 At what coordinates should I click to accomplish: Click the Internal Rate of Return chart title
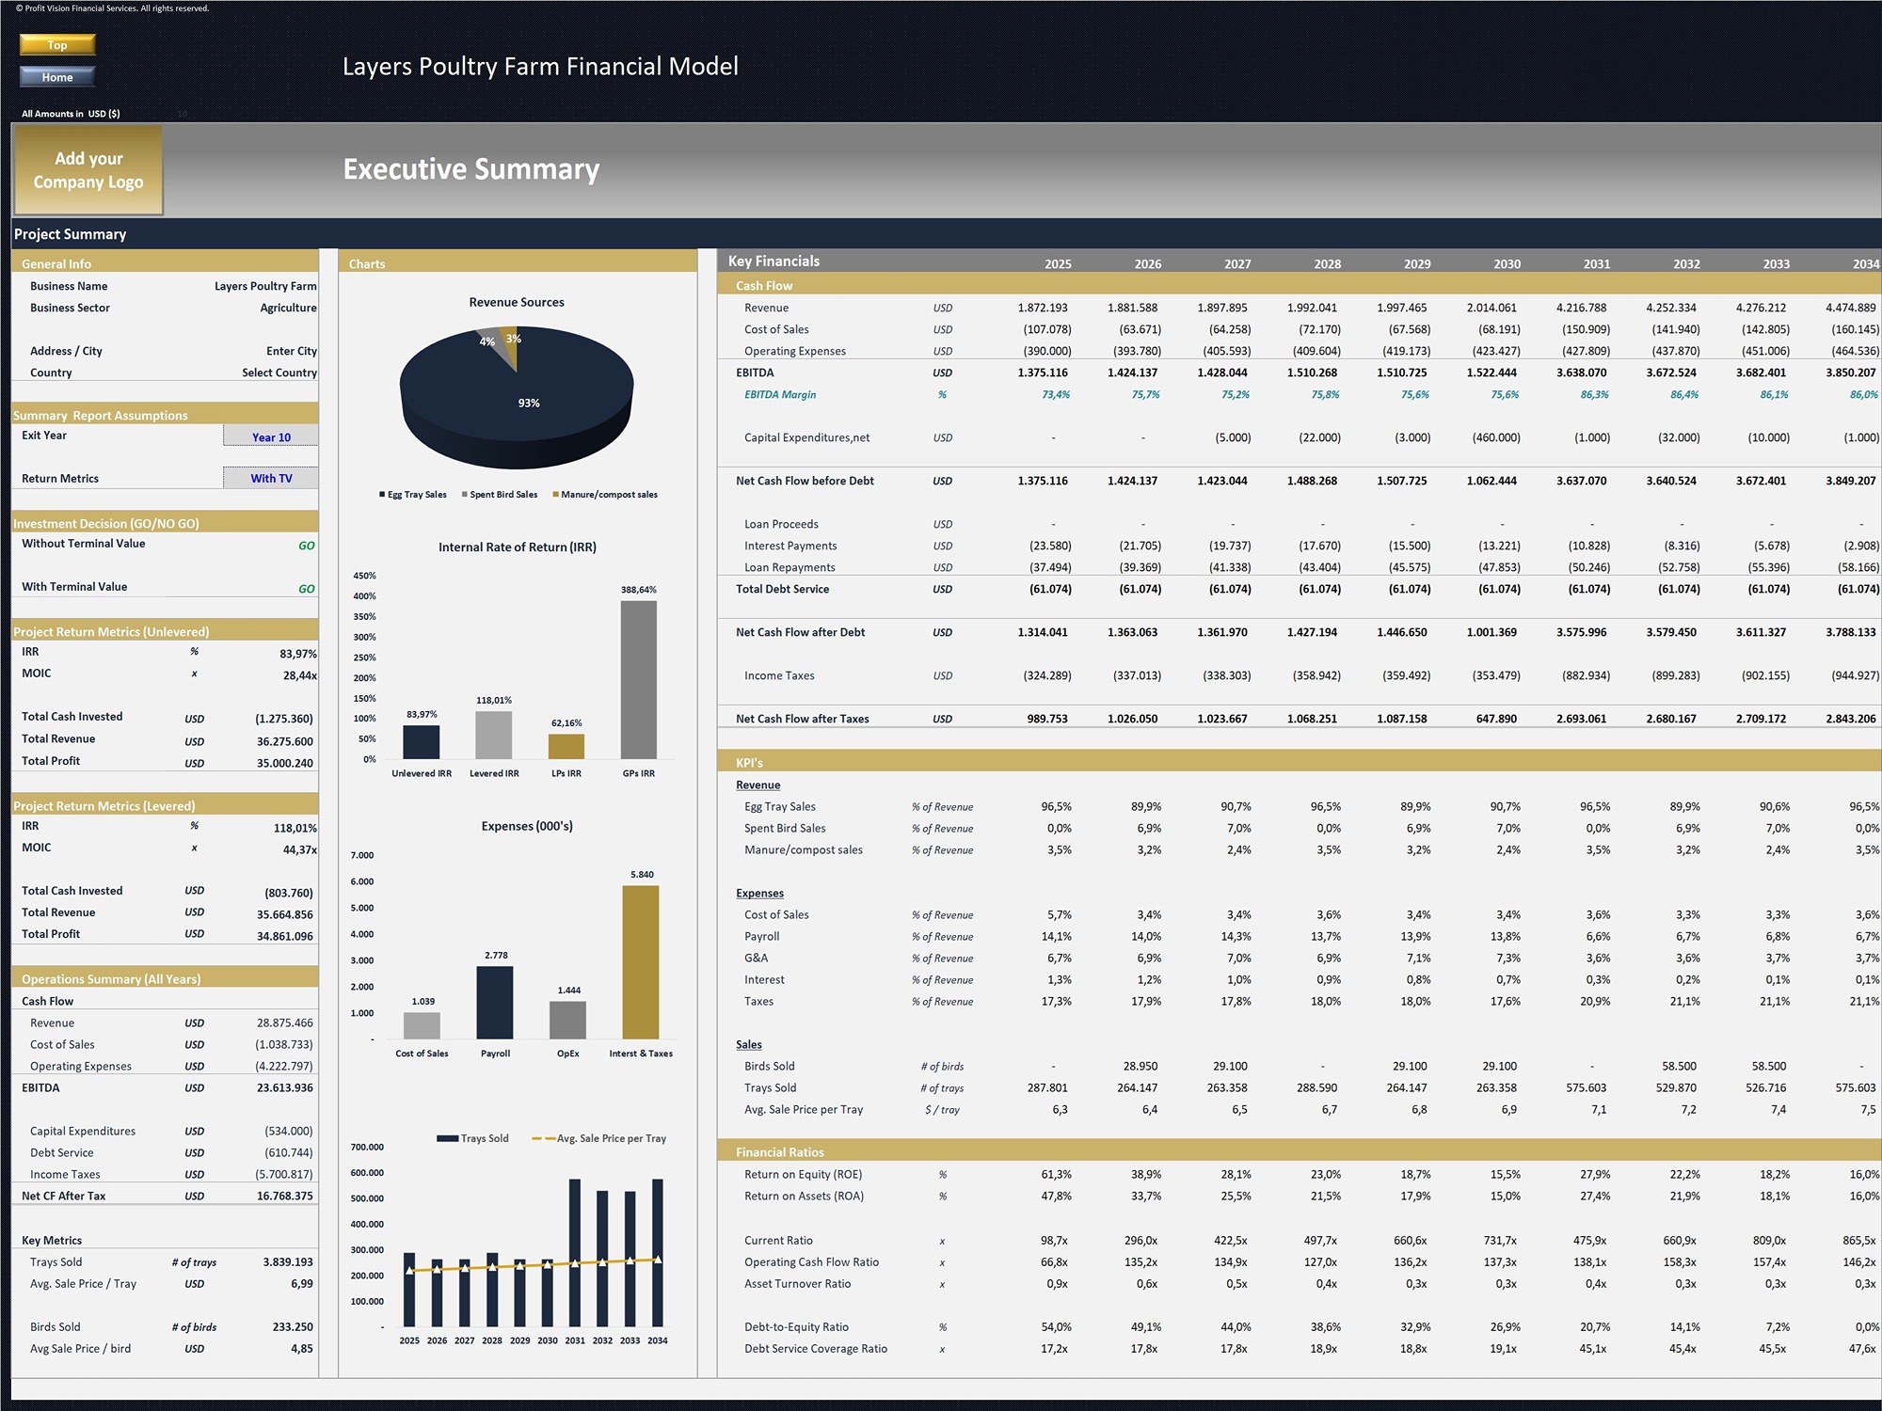coord(518,547)
